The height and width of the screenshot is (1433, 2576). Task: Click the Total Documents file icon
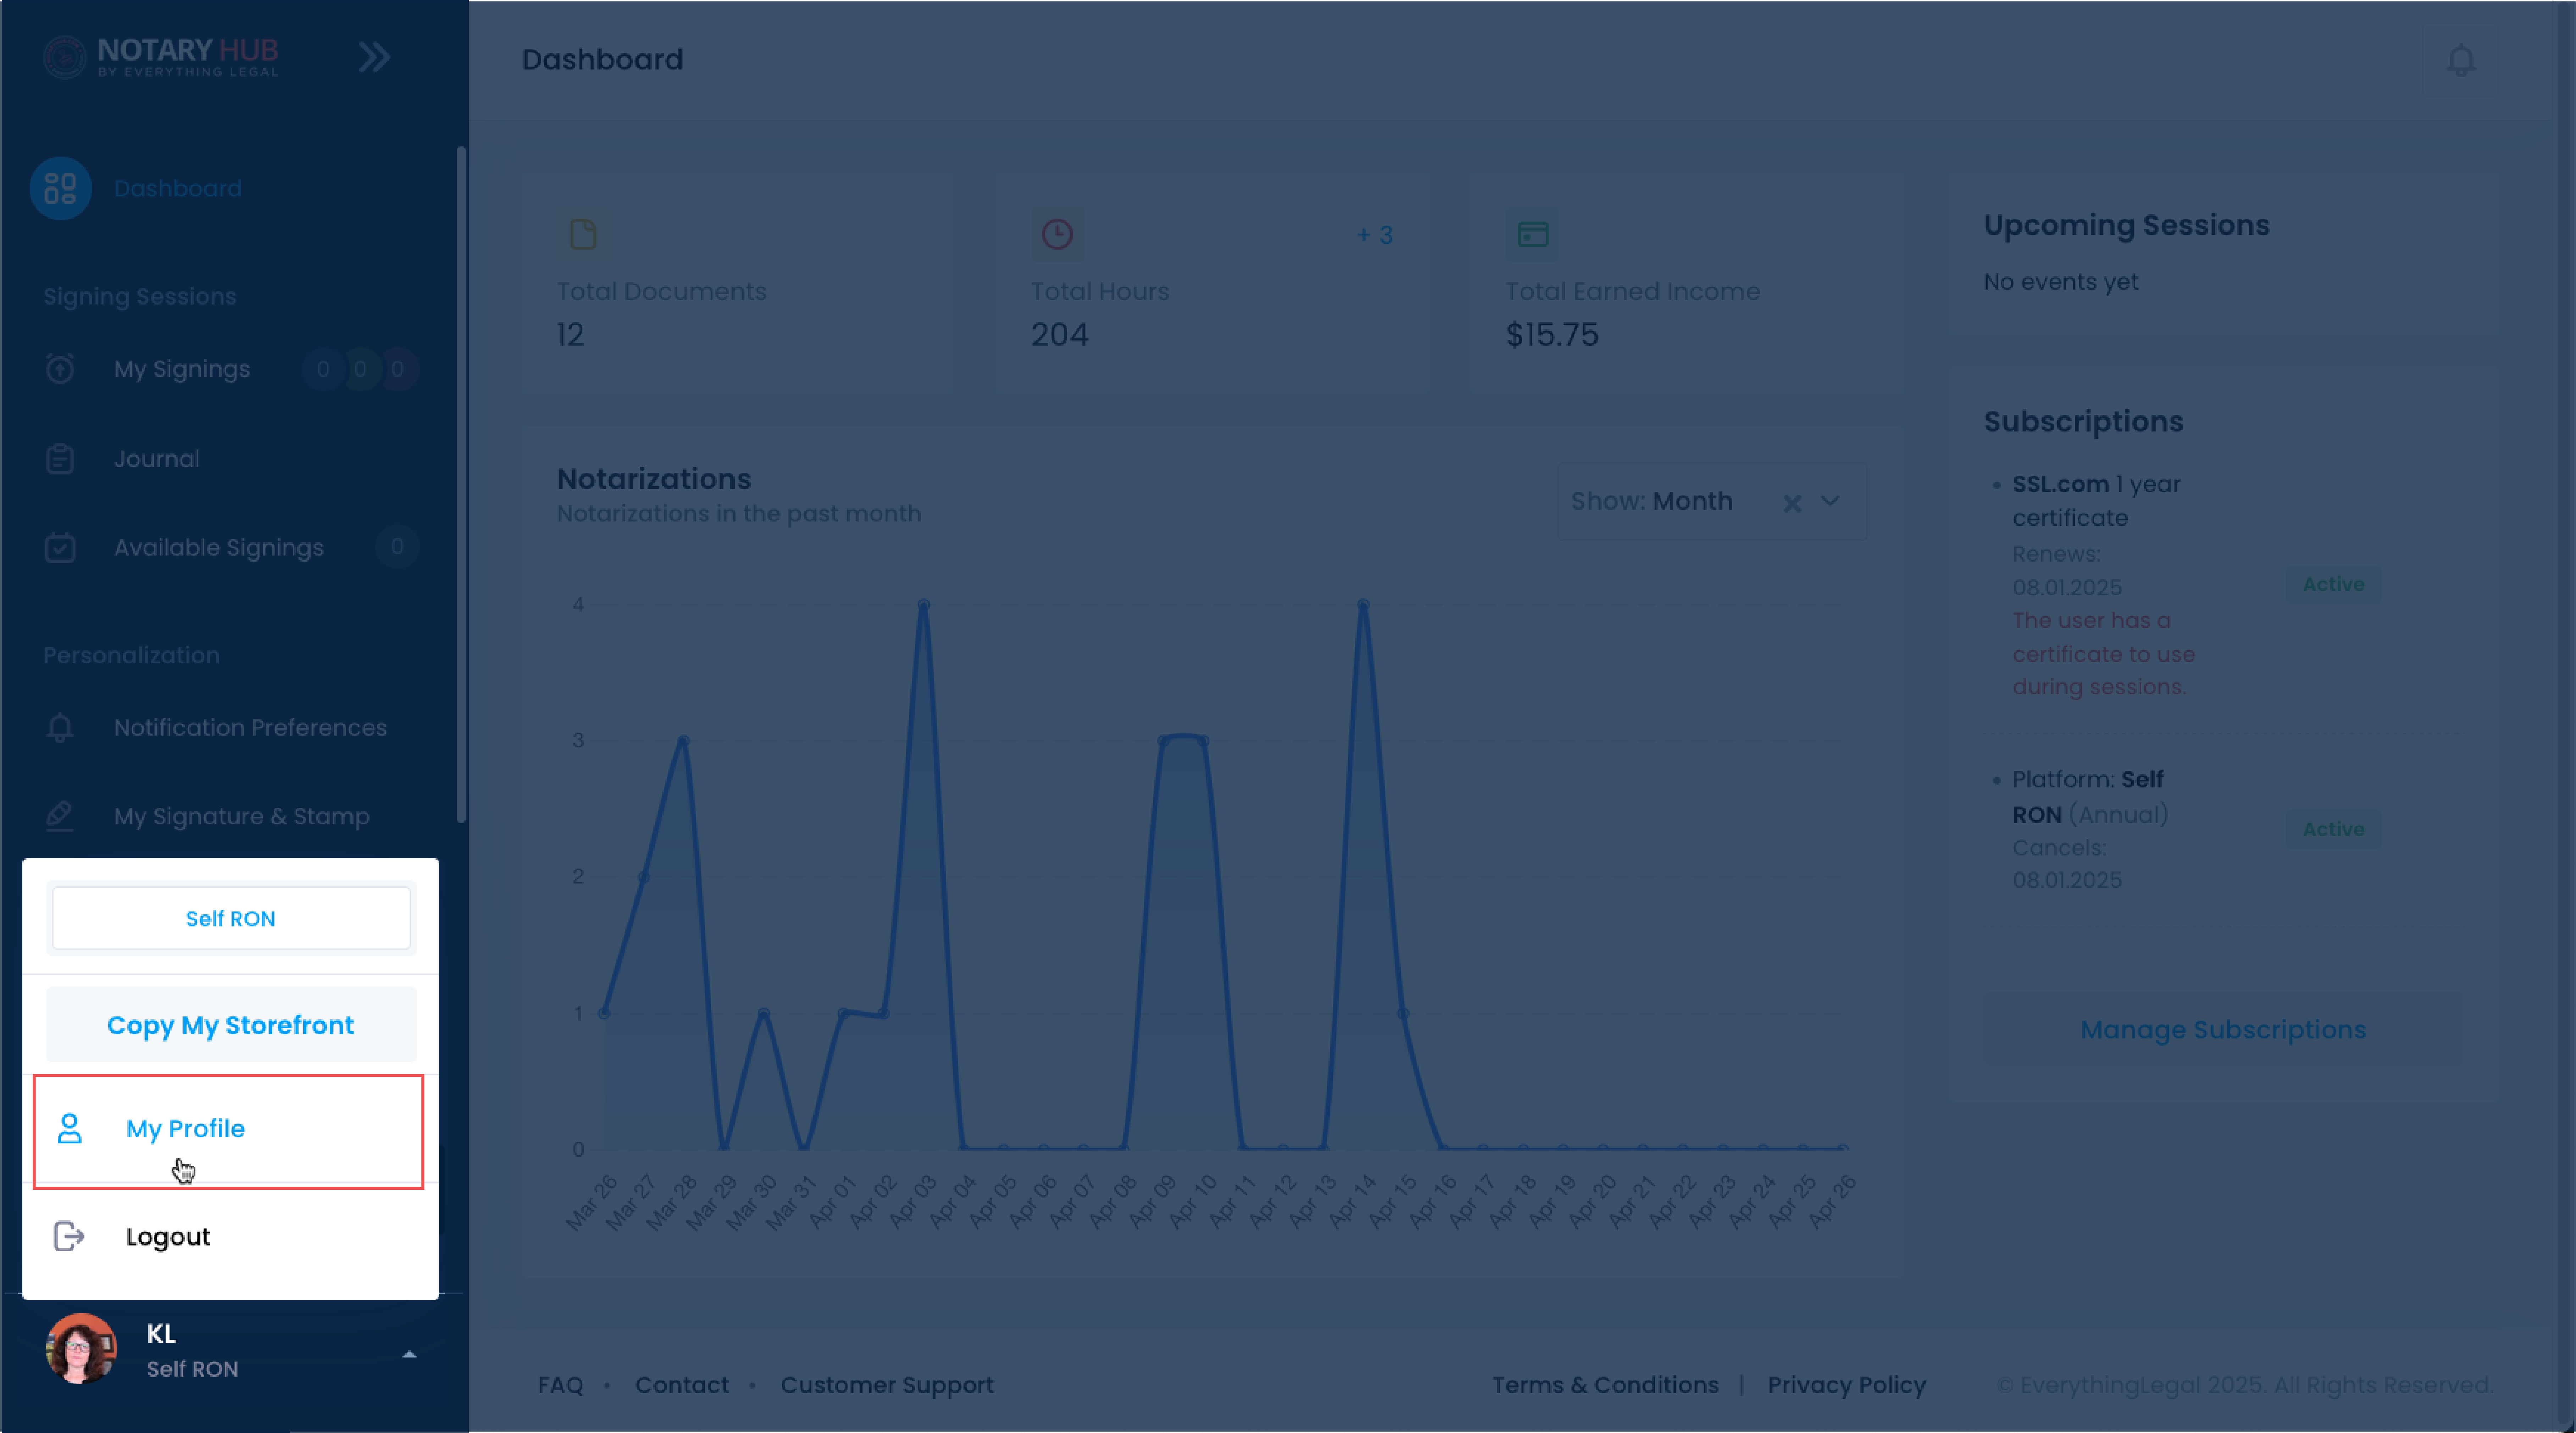(x=583, y=234)
